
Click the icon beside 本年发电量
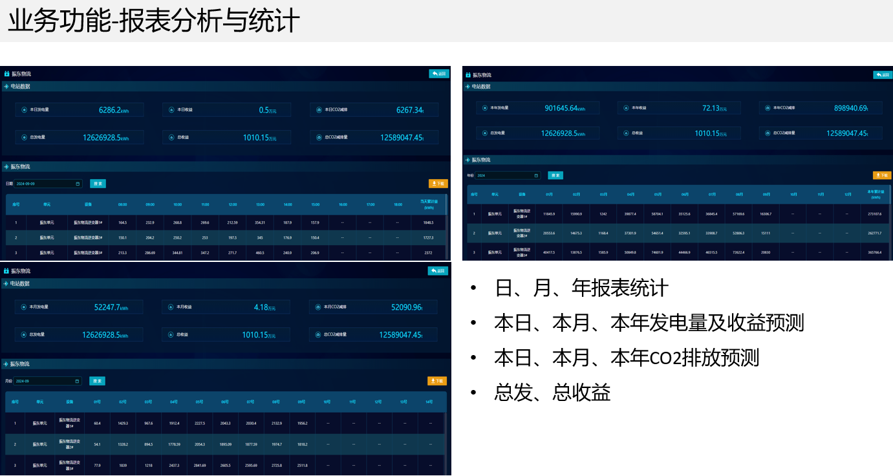[485, 108]
